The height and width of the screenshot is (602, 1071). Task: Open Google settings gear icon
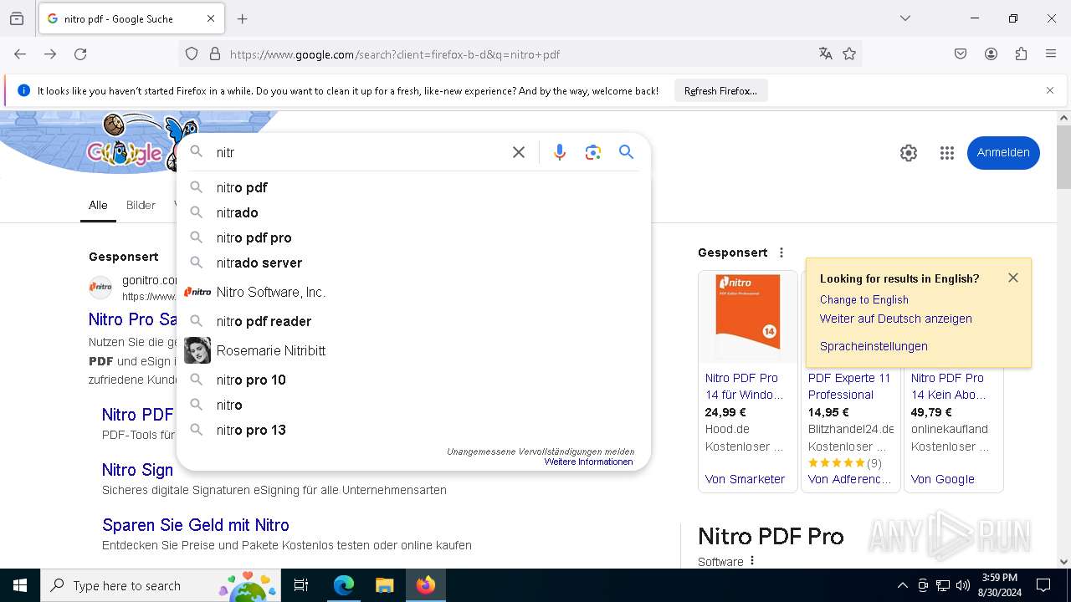point(909,153)
